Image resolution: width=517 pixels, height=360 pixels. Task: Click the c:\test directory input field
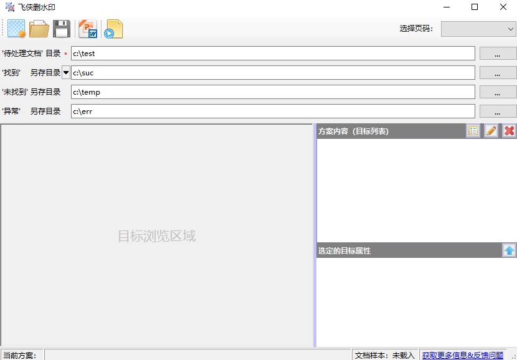[272, 54]
